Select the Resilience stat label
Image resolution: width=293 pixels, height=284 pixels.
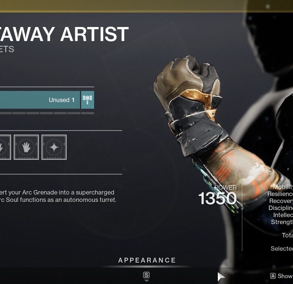280,194
